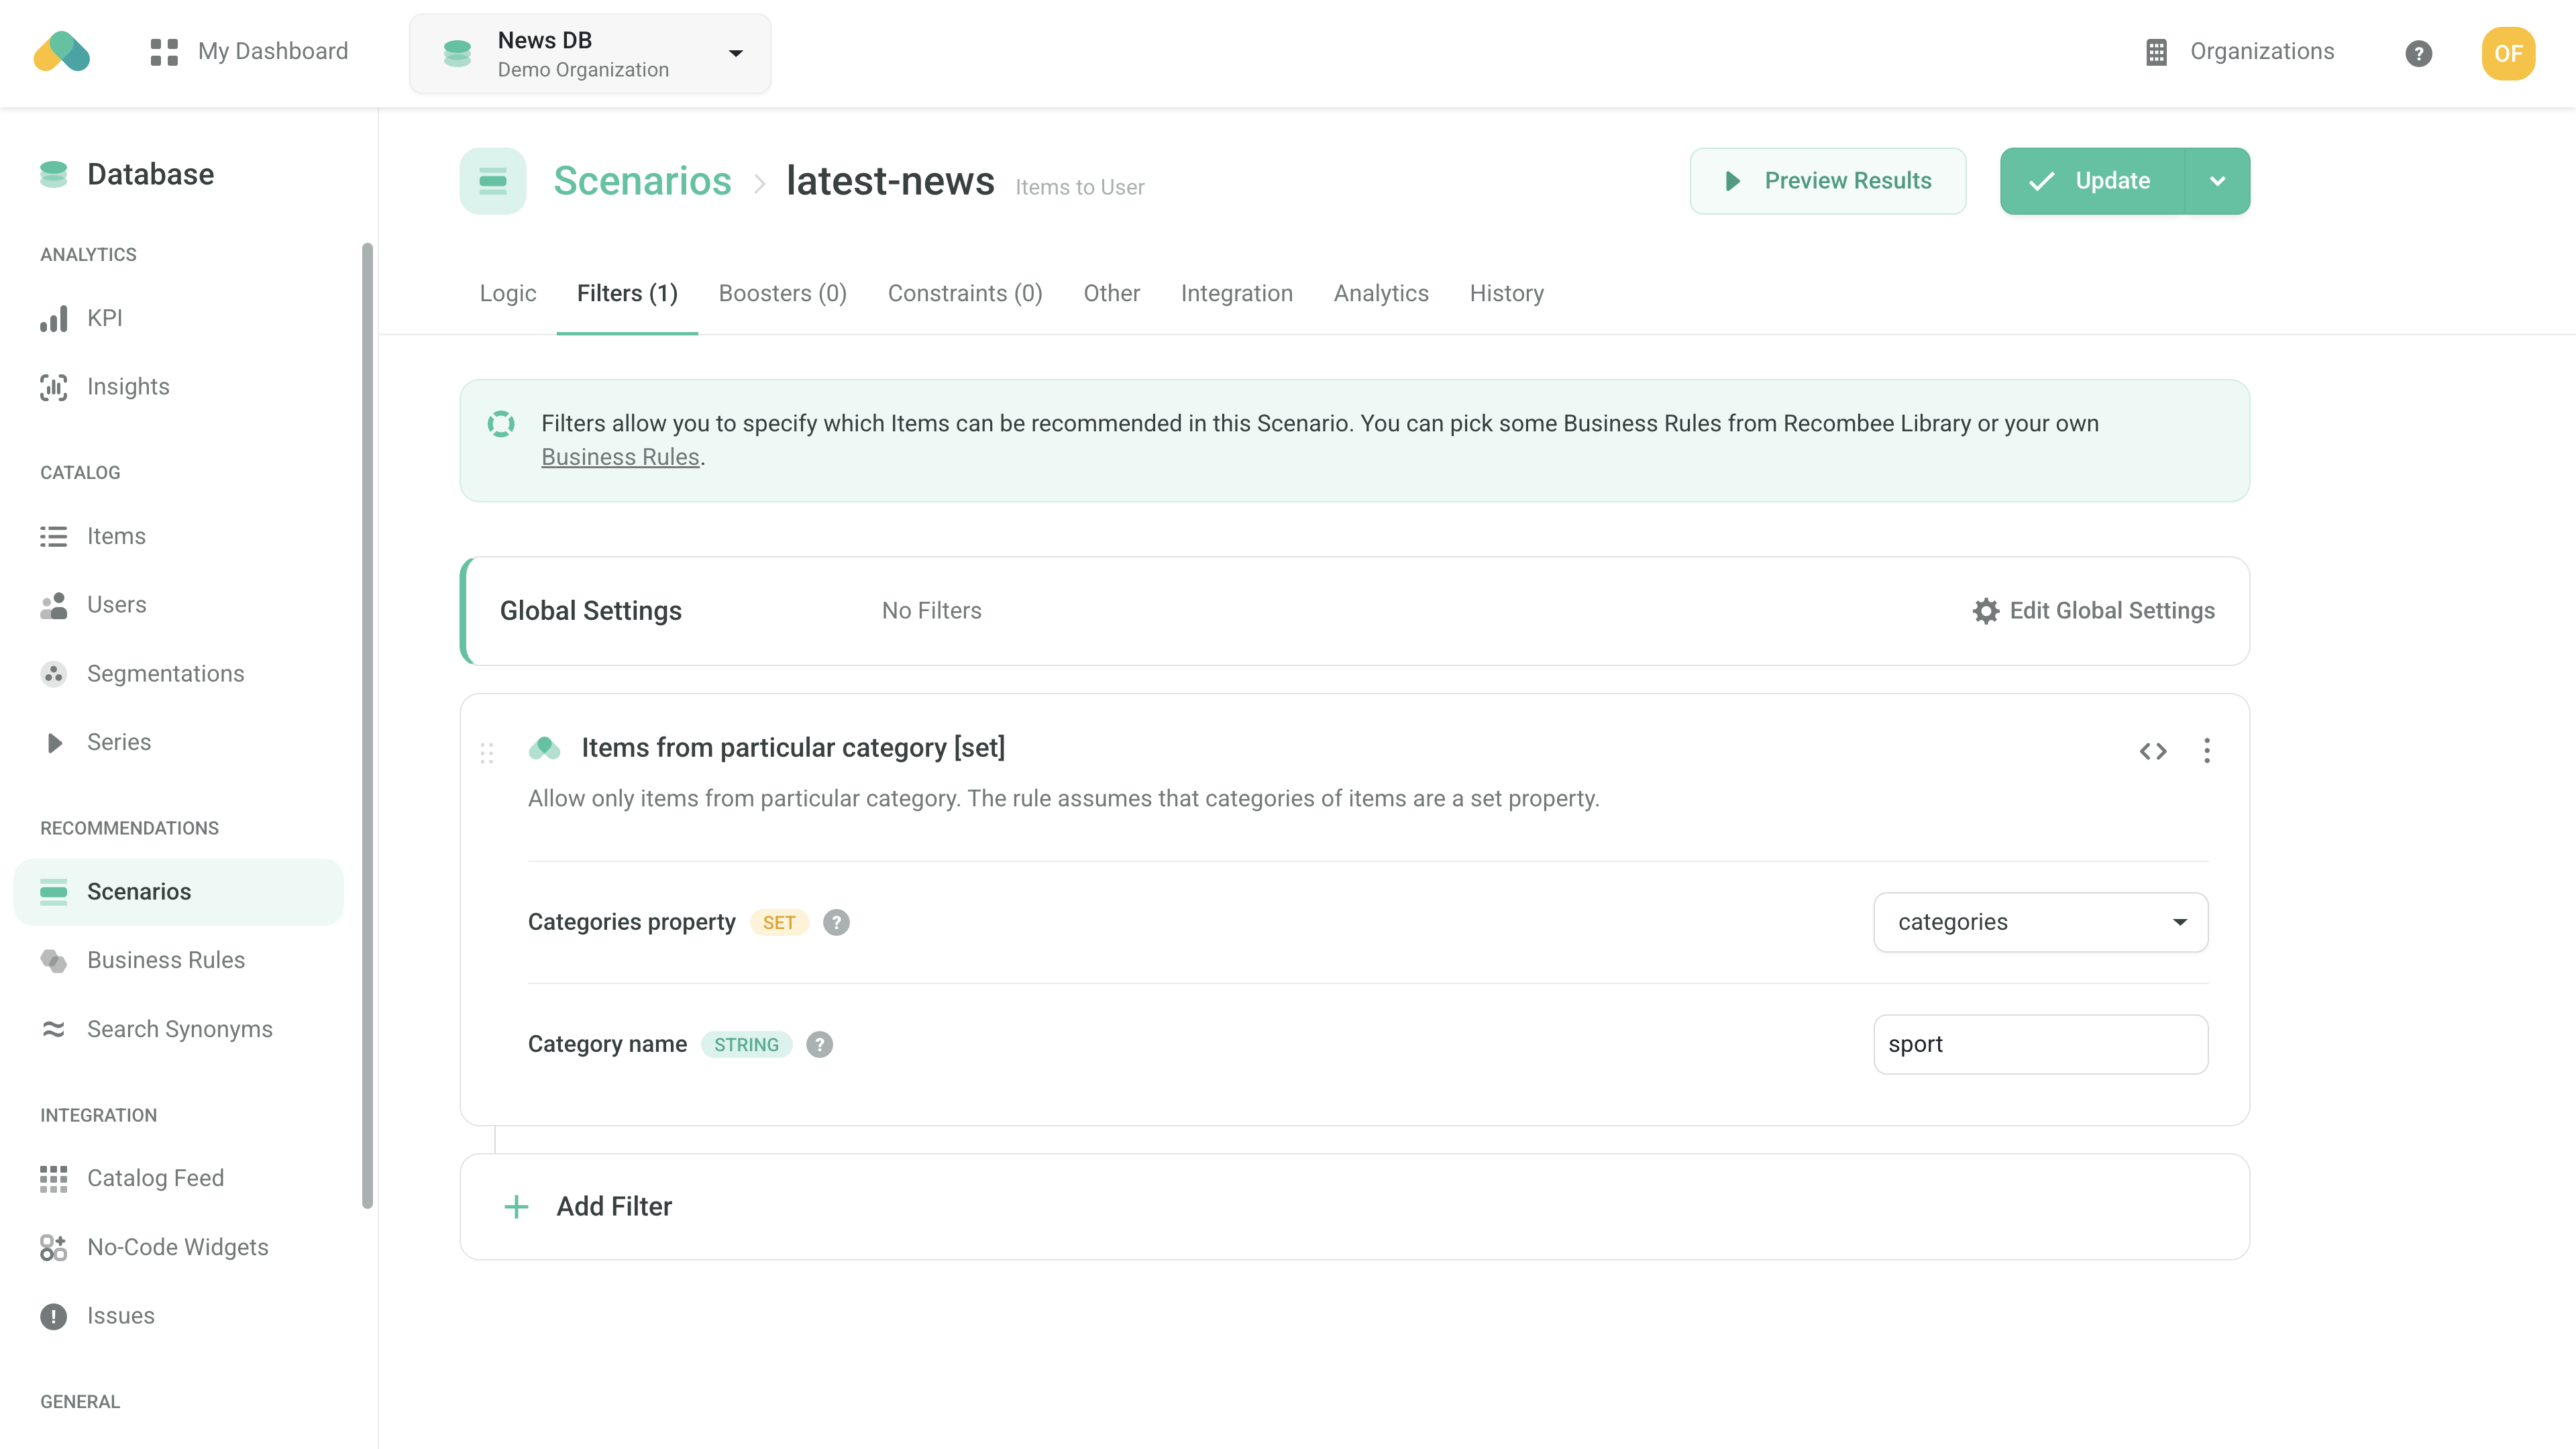The image size is (2576, 1449).
Task: Open the categories property dropdown
Action: (x=2040, y=922)
